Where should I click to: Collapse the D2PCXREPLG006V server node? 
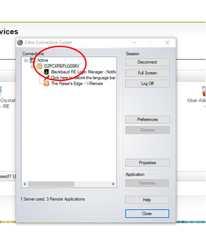(33, 66)
